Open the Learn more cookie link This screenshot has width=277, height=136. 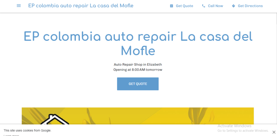coord(11,135)
